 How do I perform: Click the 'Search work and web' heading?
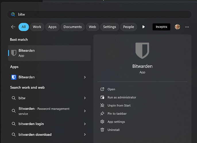27,87
